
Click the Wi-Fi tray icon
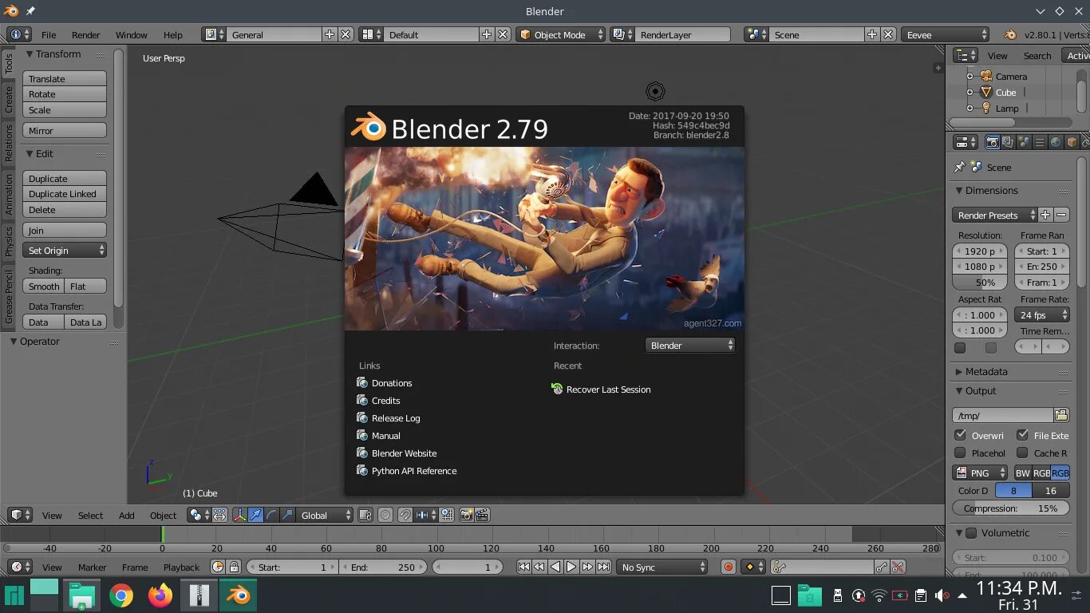point(879,595)
